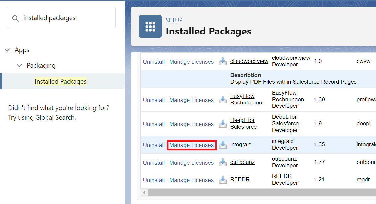Click the search magnifier icon in Quick Find

tap(15, 18)
